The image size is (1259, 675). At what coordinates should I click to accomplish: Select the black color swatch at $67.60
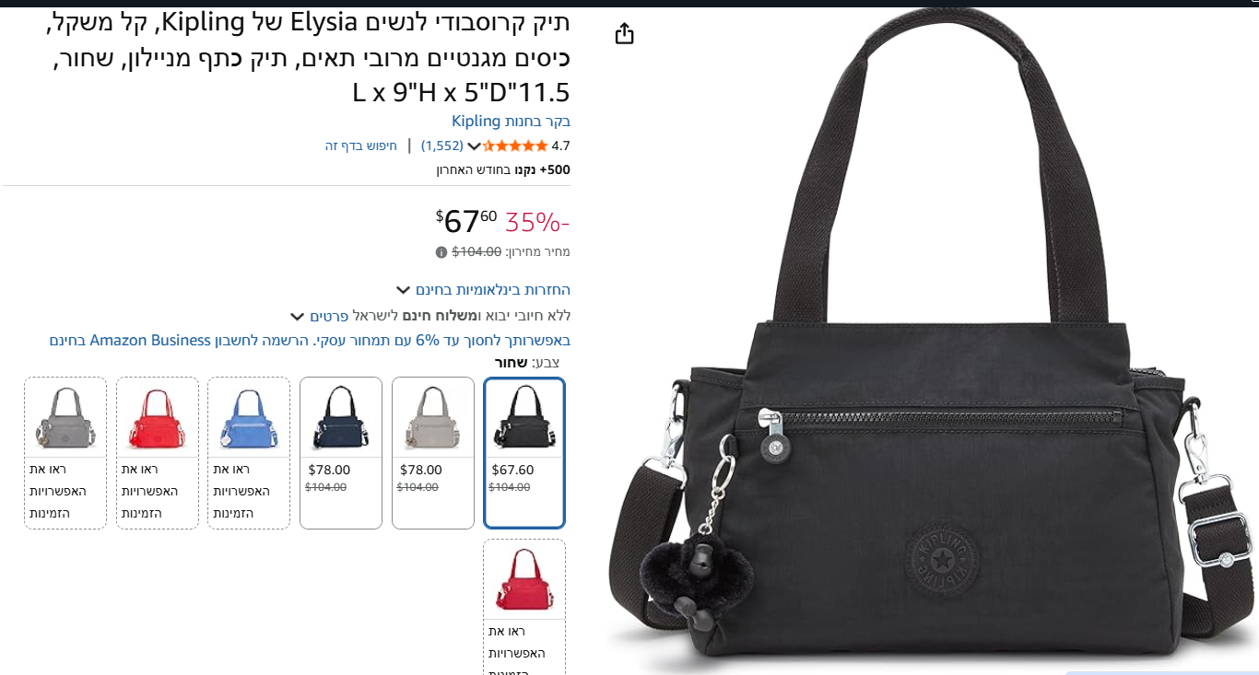[524, 452]
